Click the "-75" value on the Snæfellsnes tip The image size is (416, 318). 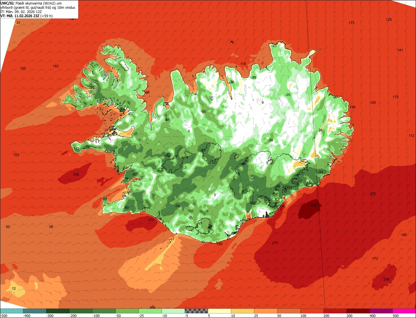click(x=87, y=147)
